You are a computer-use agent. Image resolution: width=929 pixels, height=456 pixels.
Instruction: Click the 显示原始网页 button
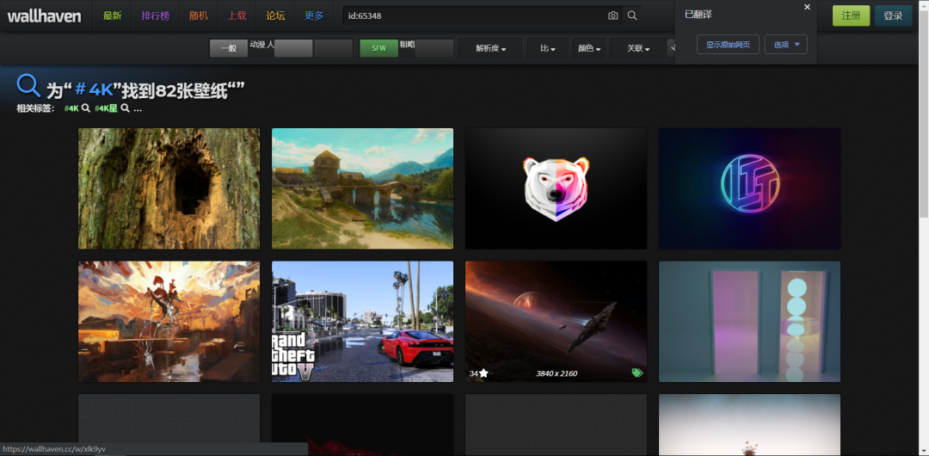click(728, 45)
